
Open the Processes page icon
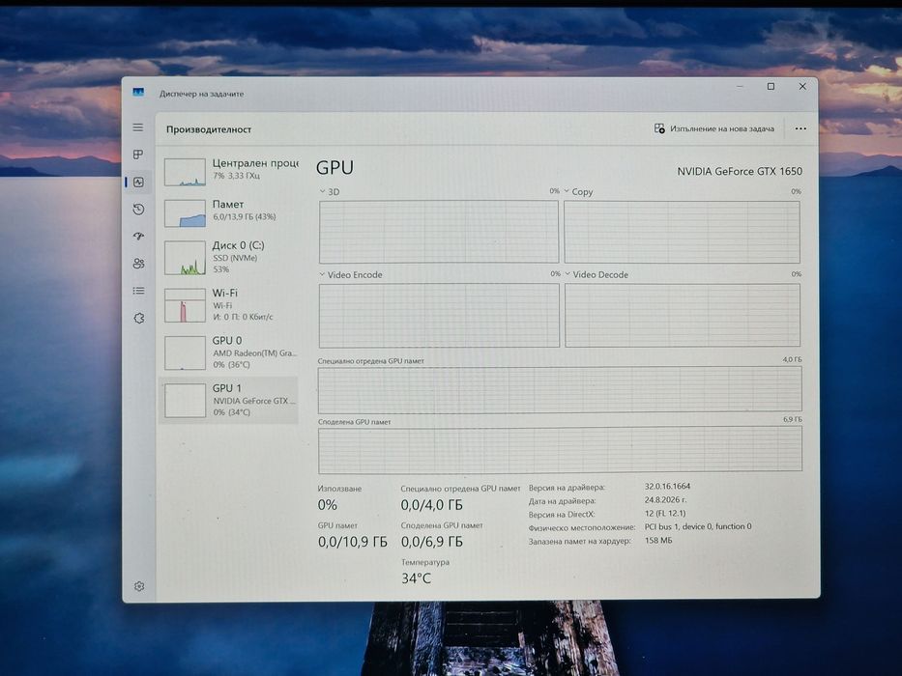pos(138,155)
